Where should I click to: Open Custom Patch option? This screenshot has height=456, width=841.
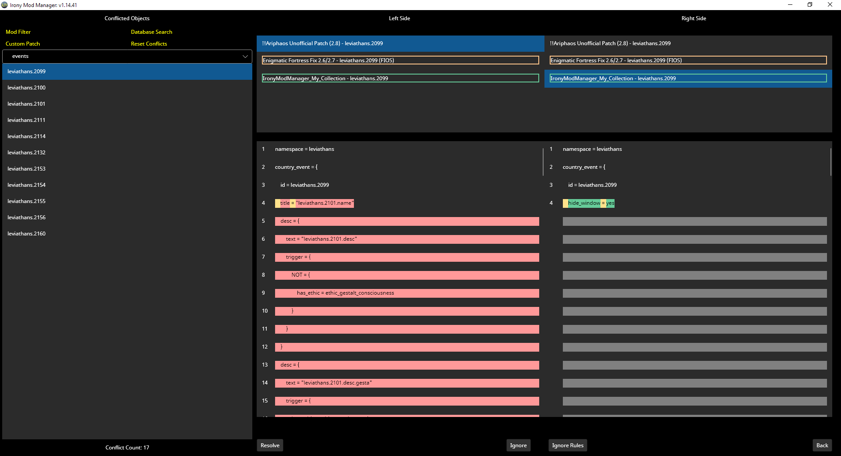(23, 44)
